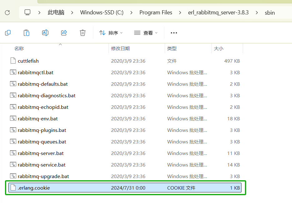Screen dimensions: 292x203
Task: Click the rabbitmq-queues.bat file icon
Action: [13, 141]
